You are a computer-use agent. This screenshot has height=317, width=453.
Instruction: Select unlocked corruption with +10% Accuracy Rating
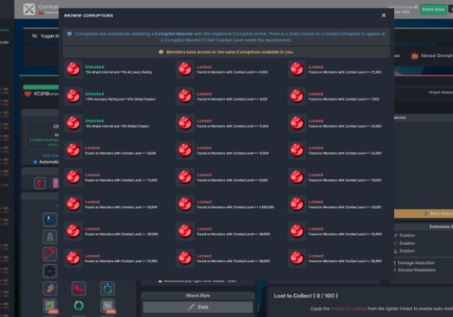point(73,96)
